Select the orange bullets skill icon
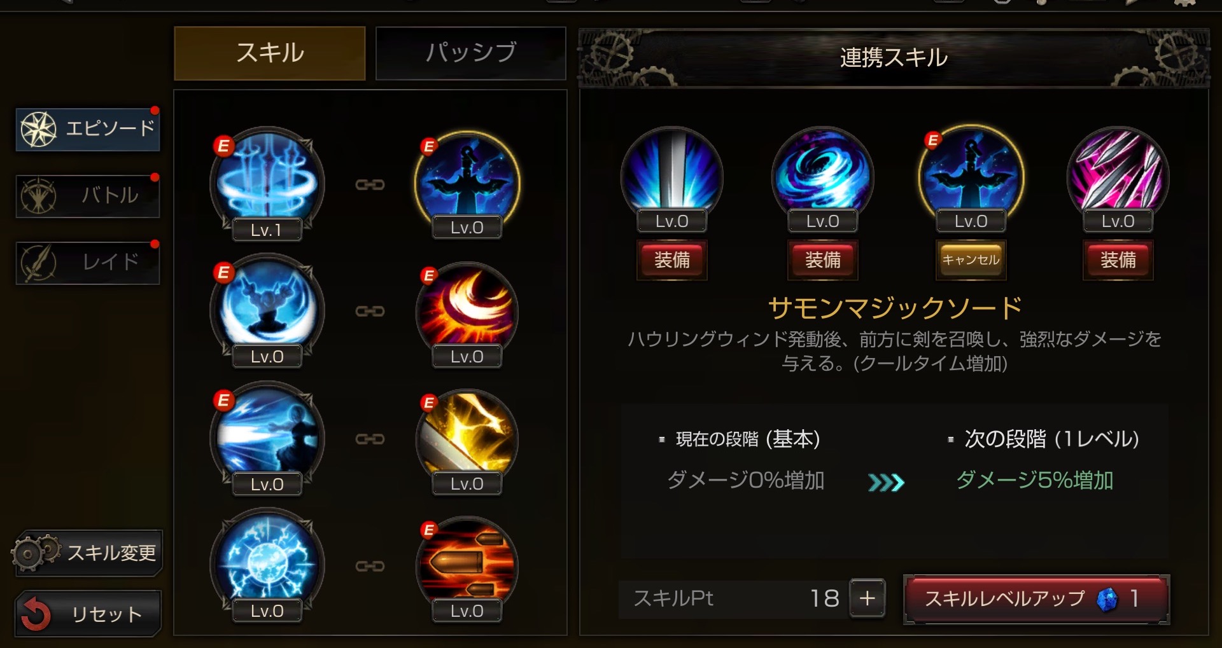1222x648 pixels. pos(467,566)
